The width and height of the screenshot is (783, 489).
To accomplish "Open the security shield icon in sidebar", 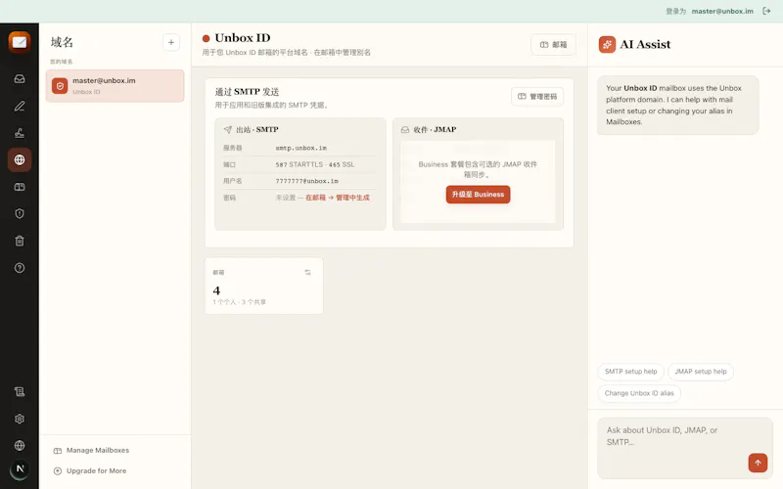I will pos(20,213).
